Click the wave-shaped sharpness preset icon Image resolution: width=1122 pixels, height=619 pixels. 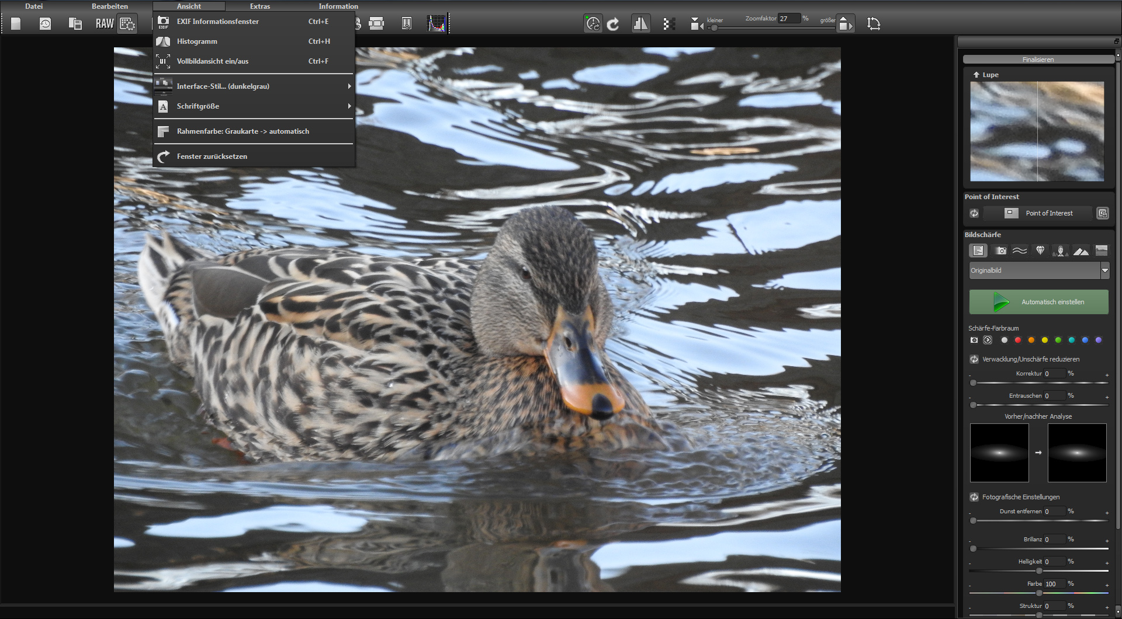click(x=1020, y=251)
